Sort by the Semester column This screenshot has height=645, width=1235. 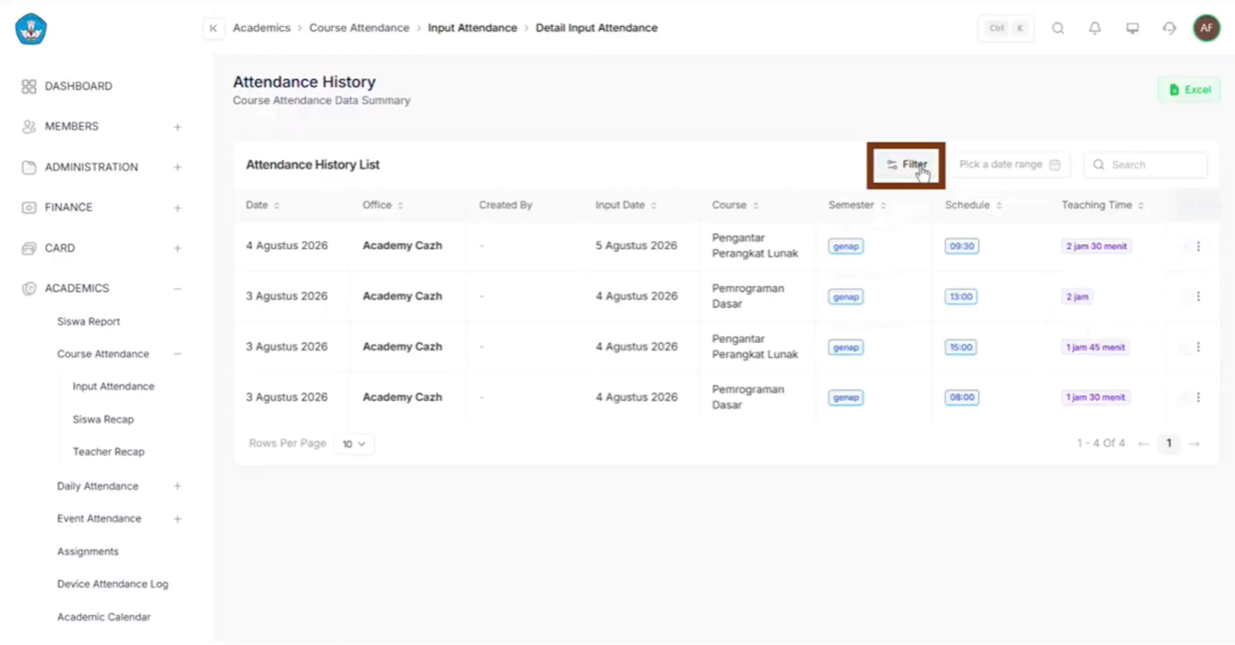point(883,206)
